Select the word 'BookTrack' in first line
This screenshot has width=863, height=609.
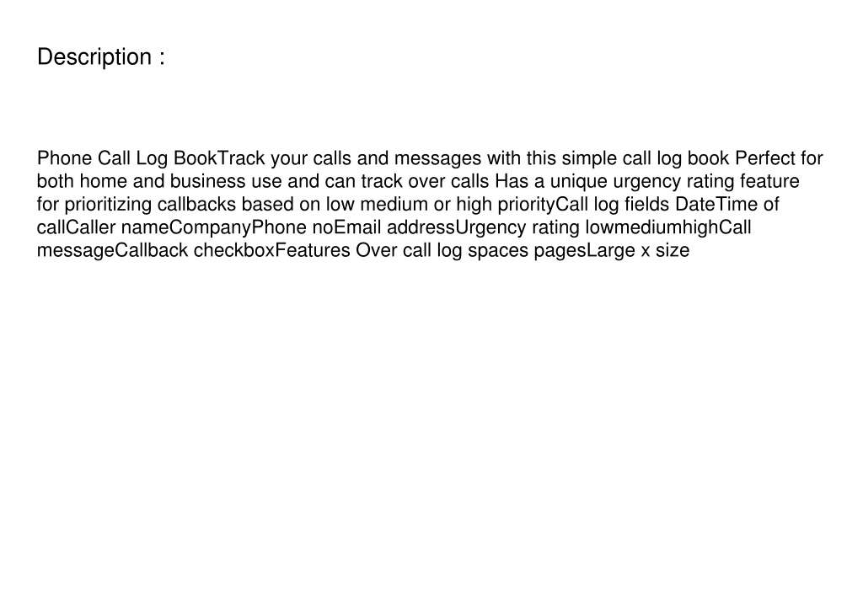pos(219,158)
